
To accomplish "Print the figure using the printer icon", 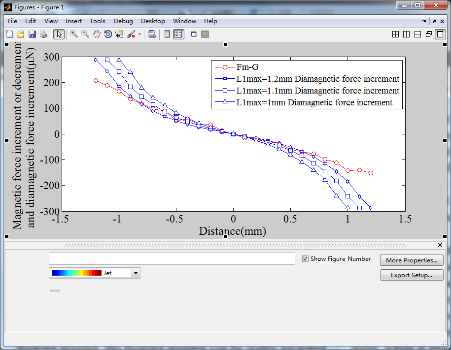I will coord(43,34).
